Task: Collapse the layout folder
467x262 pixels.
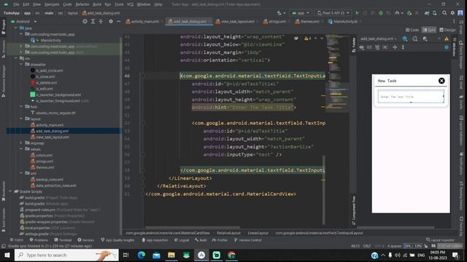Action: click(x=21, y=119)
